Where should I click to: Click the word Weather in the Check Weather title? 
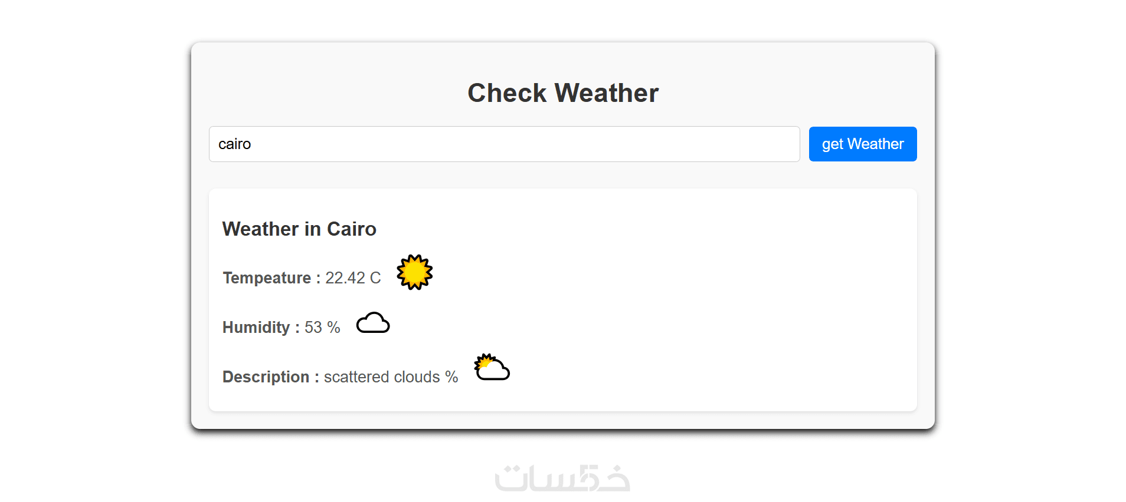click(607, 93)
